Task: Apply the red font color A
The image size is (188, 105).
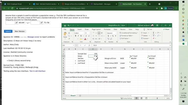Action: (85, 39)
